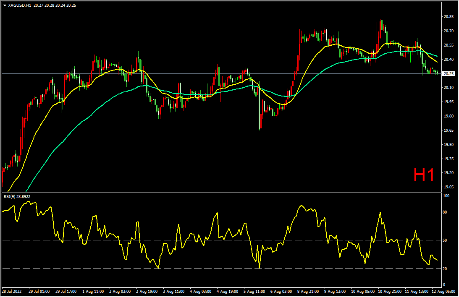Image resolution: width=459 pixels, height=297 pixels.
Task: Click the 19.35 price axis label
Action: point(449,159)
